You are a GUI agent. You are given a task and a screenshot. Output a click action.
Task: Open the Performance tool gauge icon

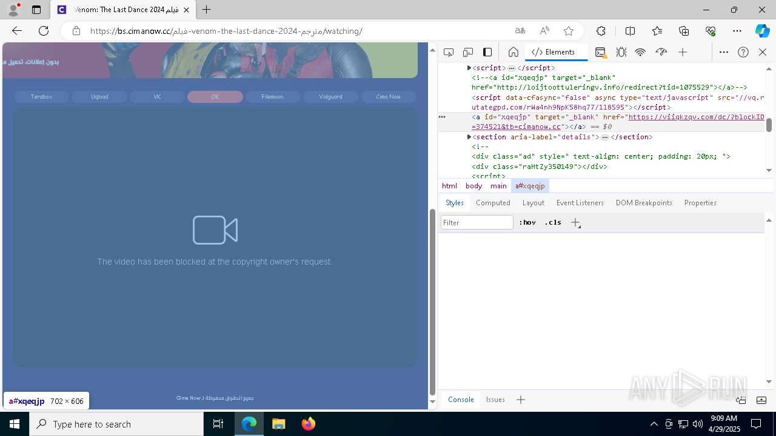point(661,52)
